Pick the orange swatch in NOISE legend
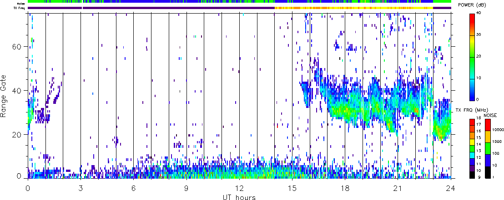504x200 pixels. [x=488, y=137]
